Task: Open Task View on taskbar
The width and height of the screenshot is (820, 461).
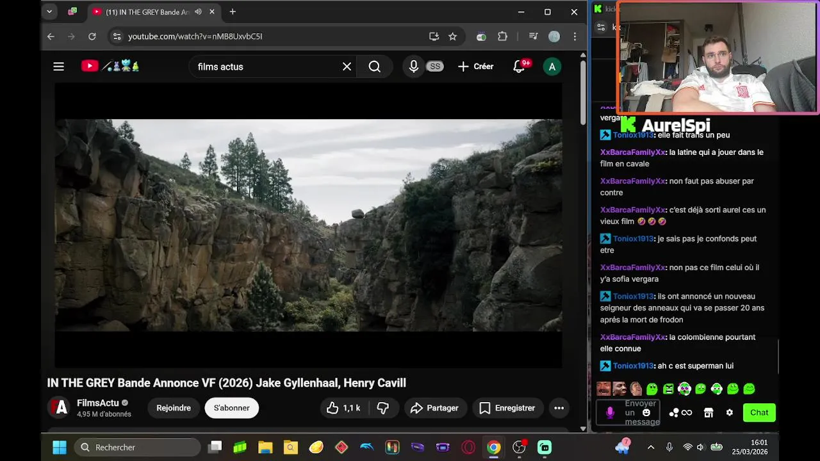Action: pyautogui.click(x=215, y=447)
